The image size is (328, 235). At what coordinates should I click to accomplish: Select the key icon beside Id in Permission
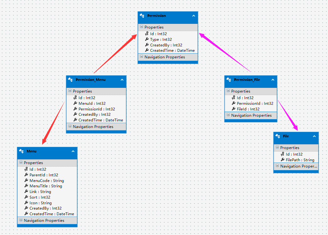(x=147, y=34)
